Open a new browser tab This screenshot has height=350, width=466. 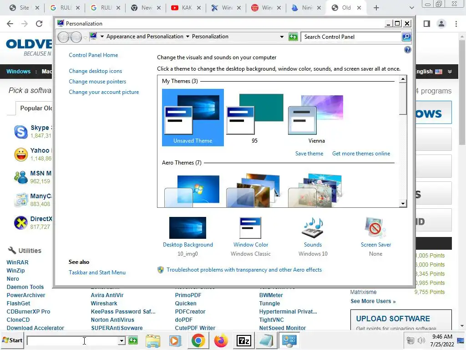click(376, 8)
